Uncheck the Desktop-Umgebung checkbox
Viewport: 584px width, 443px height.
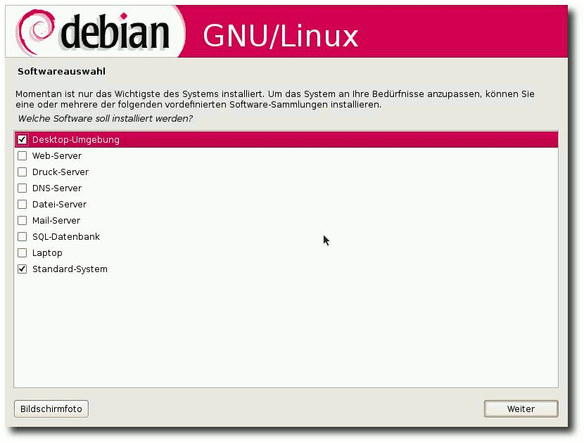tap(22, 140)
